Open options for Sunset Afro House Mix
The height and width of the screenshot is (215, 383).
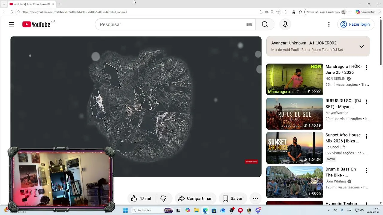click(x=367, y=136)
